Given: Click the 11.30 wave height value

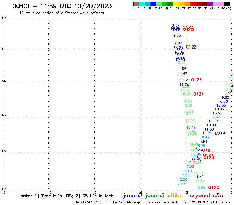Looking at the screenshot, I should point(209,129).
